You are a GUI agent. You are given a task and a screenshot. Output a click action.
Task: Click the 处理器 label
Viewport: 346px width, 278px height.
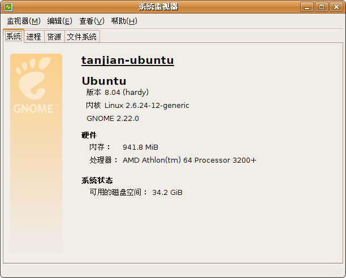pyautogui.click(x=103, y=160)
